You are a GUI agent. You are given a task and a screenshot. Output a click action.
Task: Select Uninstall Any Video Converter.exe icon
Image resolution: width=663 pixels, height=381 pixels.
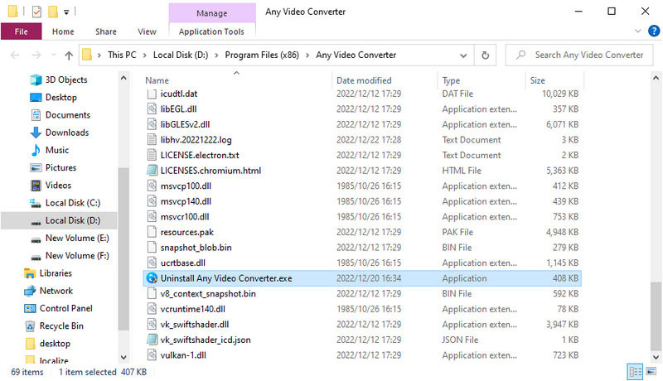(x=152, y=278)
